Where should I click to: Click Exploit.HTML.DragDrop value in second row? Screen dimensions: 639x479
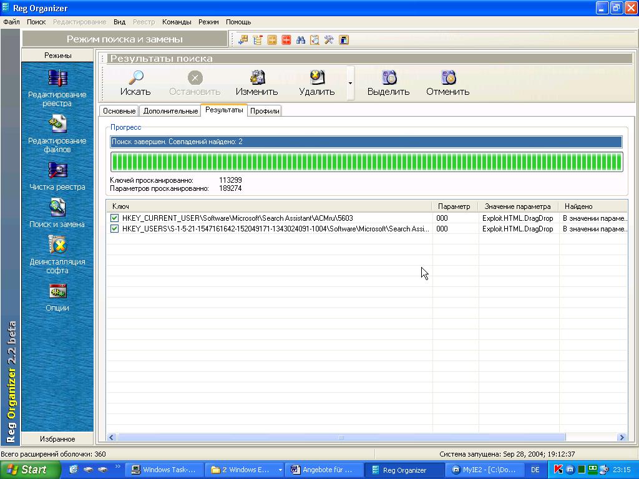pos(517,228)
